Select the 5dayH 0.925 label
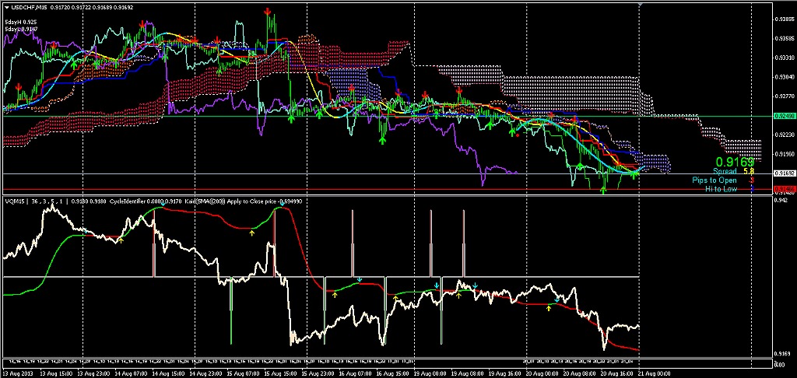Image resolution: width=797 pixels, height=378 pixels. pyautogui.click(x=20, y=22)
